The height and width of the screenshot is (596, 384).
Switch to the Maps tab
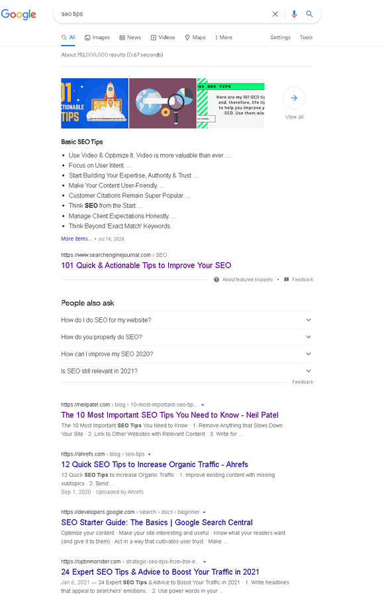click(195, 37)
